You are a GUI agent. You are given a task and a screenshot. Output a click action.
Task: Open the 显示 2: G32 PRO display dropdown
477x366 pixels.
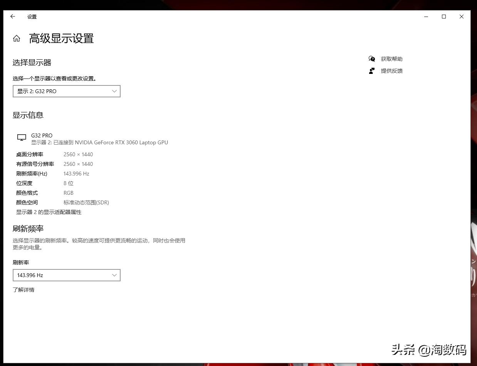67,91
